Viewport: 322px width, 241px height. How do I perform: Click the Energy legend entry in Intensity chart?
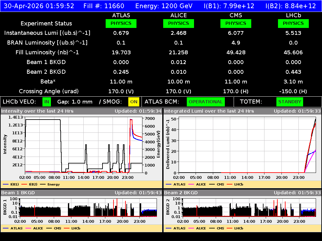click(x=50, y=184)
